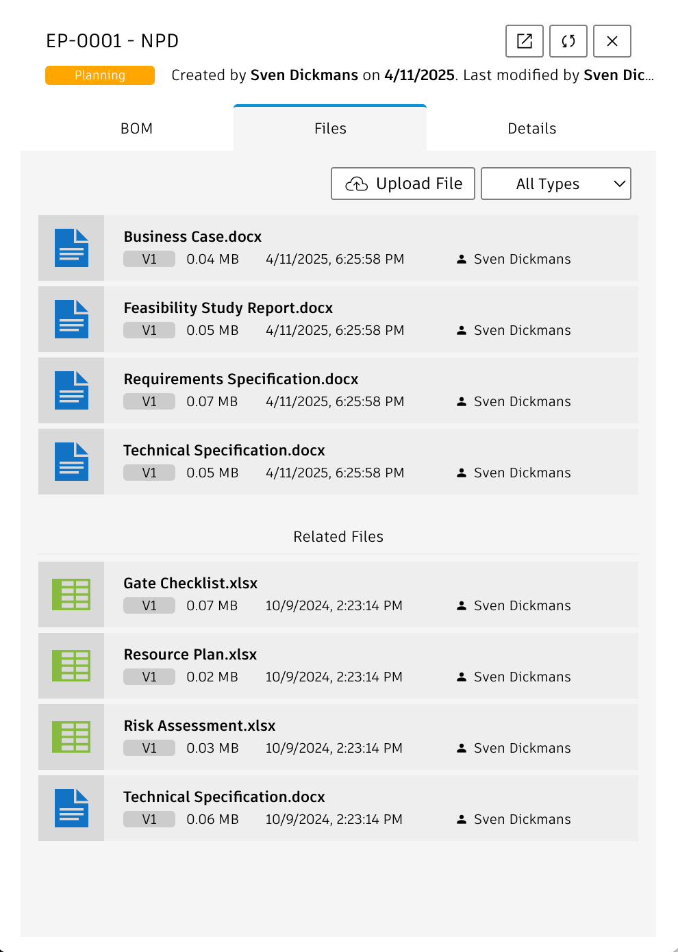Switch to the Details tab
Screen dimensions: 678x952
pyautogui.click(x=531, y=129)
